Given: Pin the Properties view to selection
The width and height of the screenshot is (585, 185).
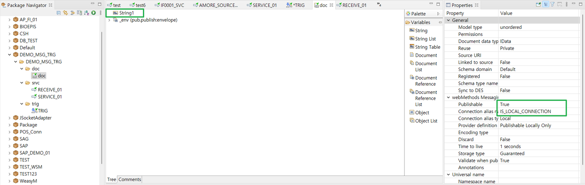Looking at the screenshot, I should tap(538, 4).
